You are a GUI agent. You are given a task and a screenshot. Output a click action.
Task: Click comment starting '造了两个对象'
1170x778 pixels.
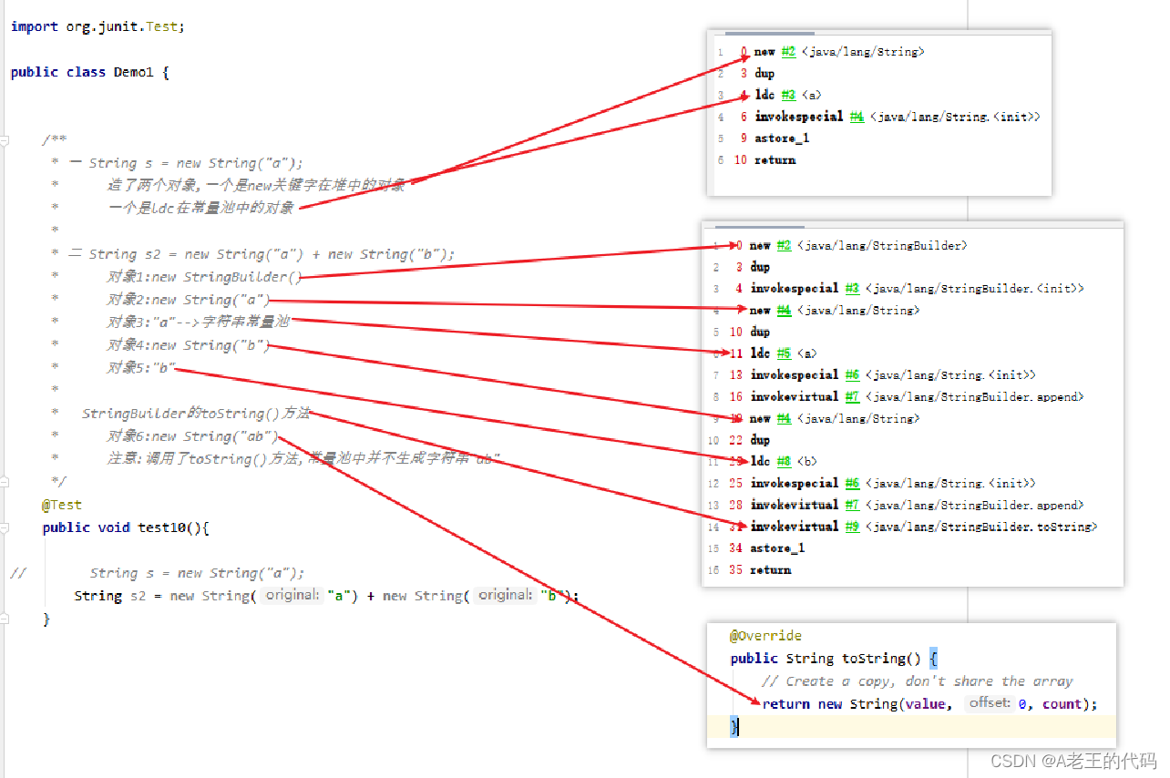(256, 186)
